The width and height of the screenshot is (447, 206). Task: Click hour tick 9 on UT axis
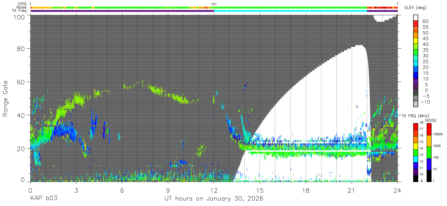[x=168, y=190]
